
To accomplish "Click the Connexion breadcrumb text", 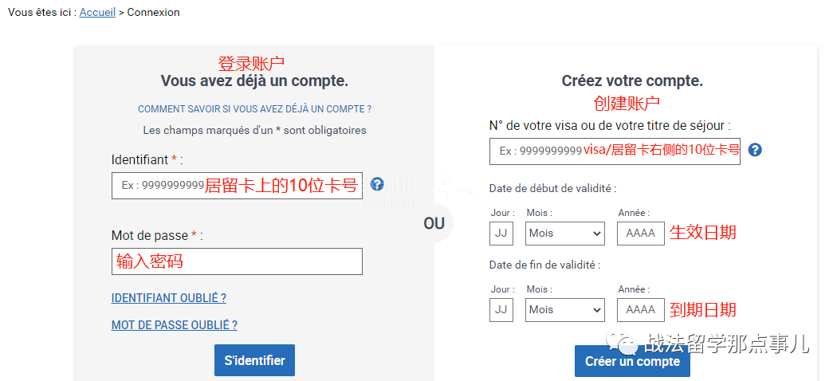I will 153,12.
